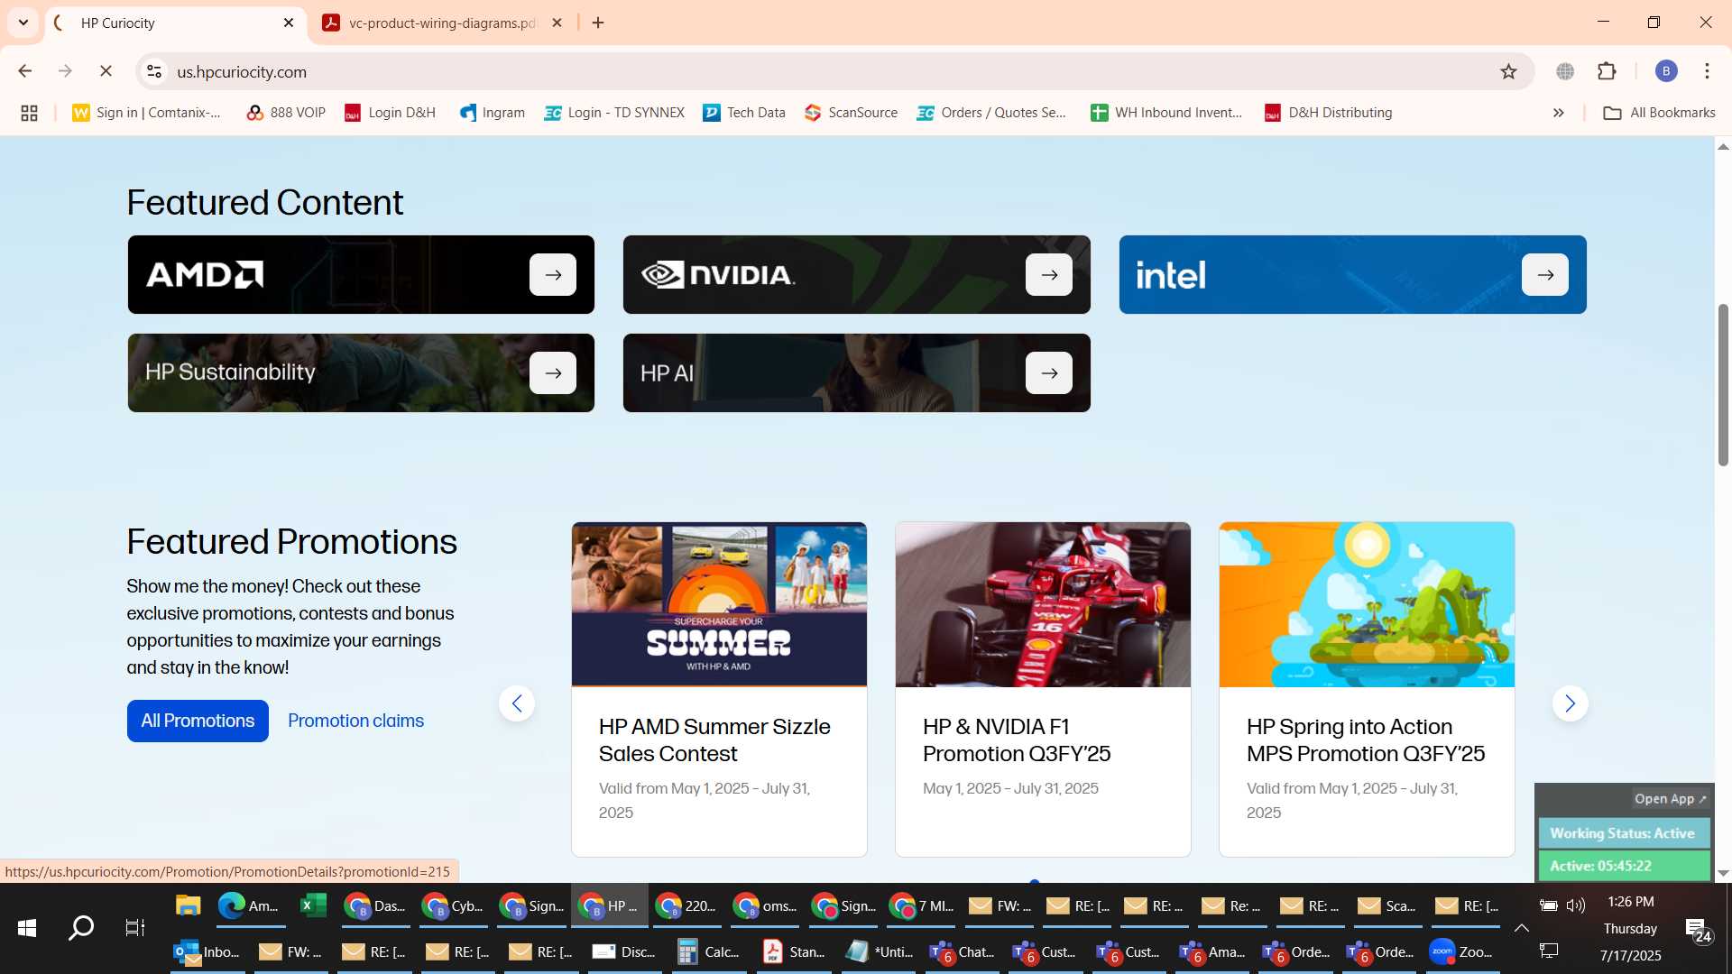
Task: Open the WH Inbound Inventory bookmark
Action: [x=1166, y=113]
